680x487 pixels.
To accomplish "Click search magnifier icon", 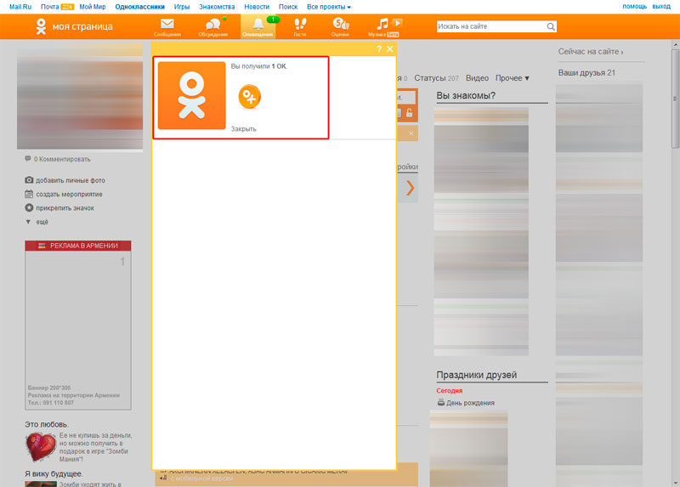I will tap(551, 26).
